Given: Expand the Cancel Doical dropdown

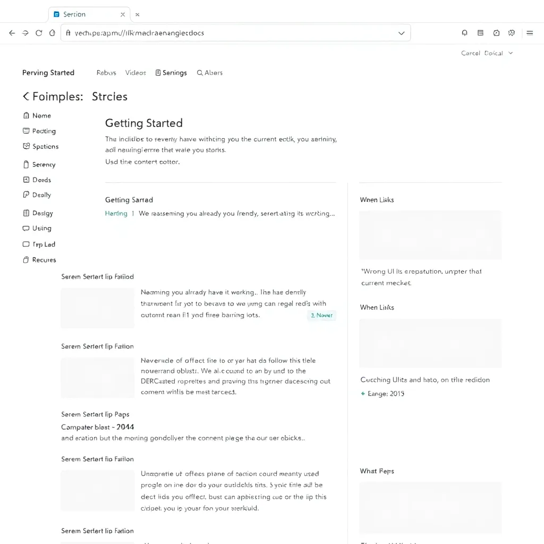Looking at the screenshot, I should [x=509, y=53].
